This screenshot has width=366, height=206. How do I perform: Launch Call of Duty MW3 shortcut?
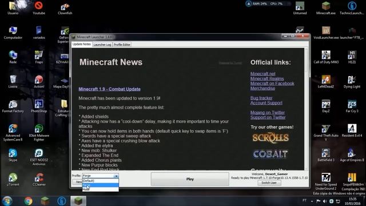pos(326,57)
